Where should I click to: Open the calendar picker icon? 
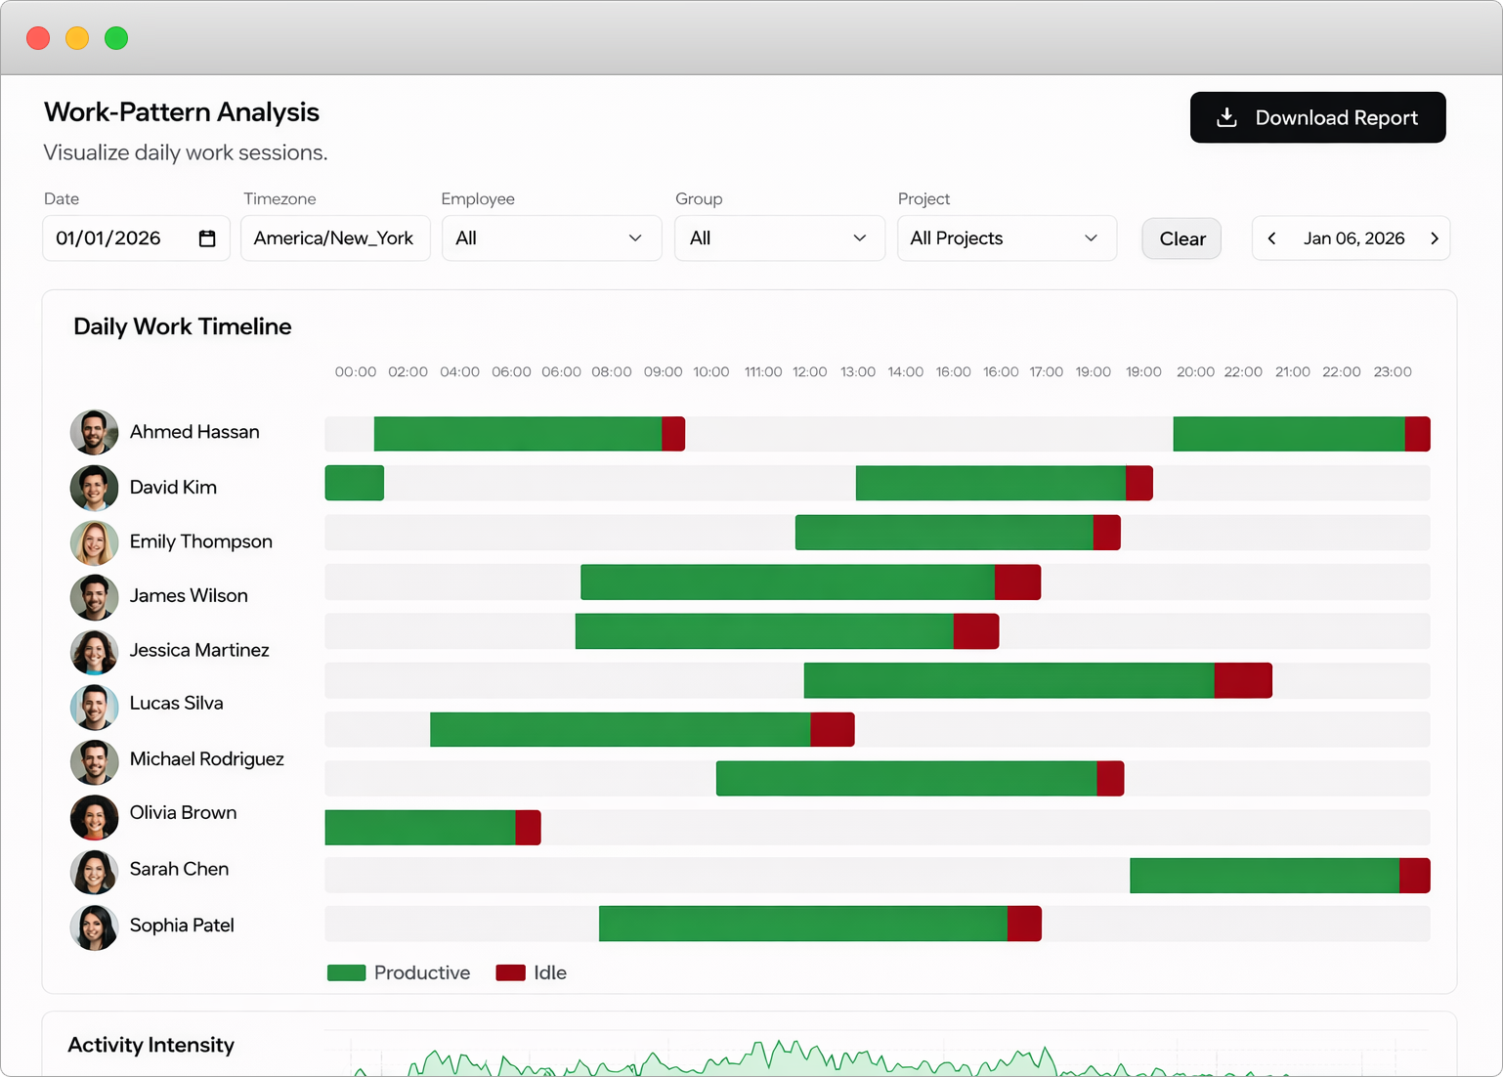tap(207, 238)
